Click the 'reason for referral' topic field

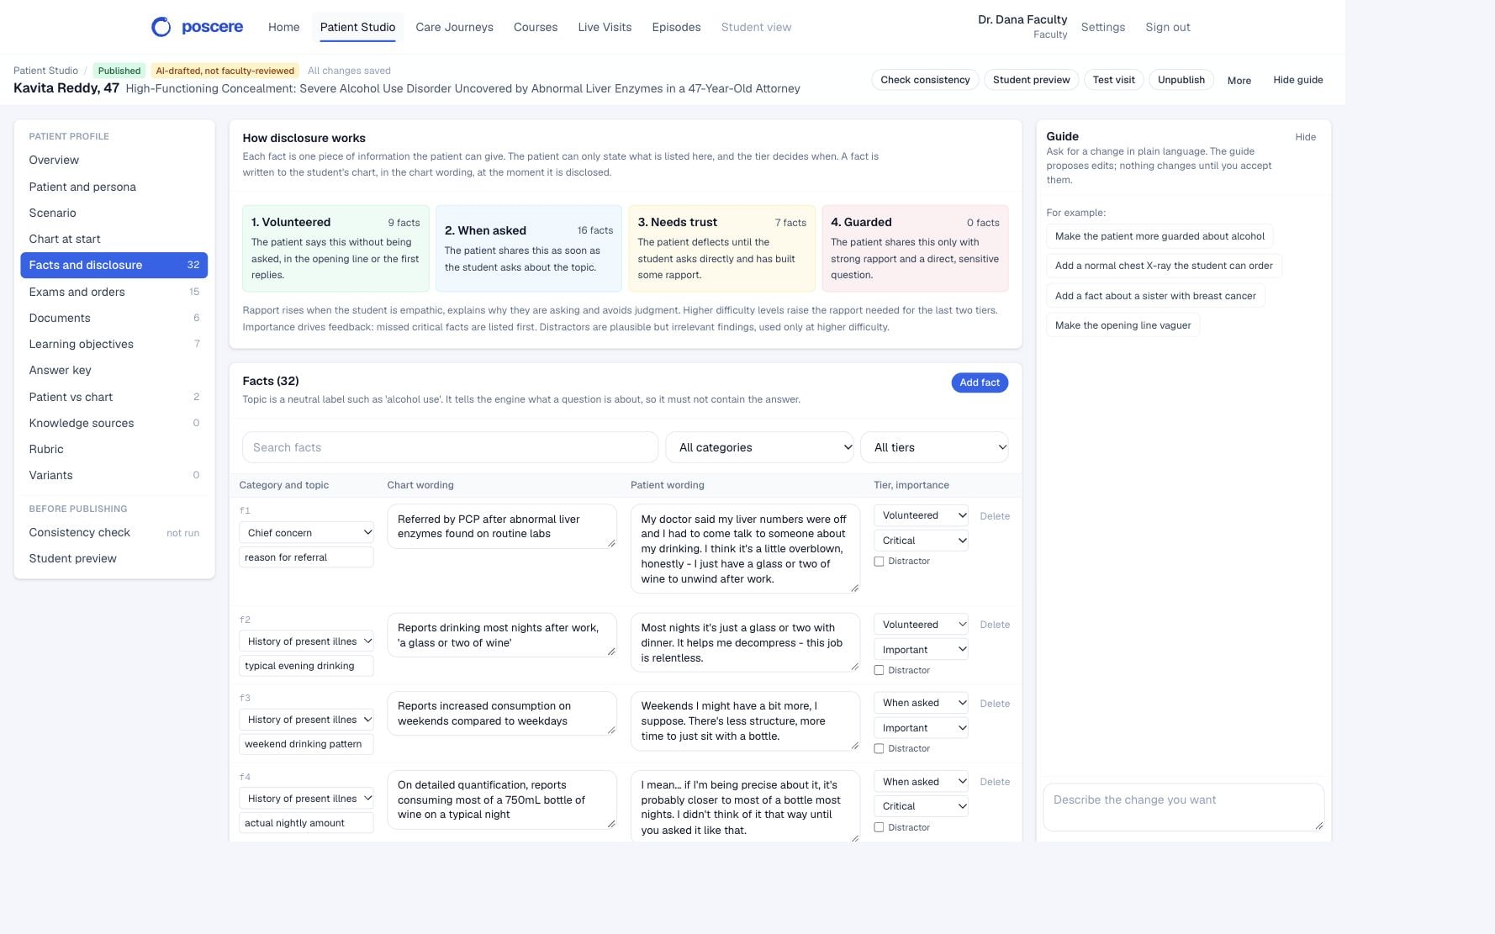(306, 557)
